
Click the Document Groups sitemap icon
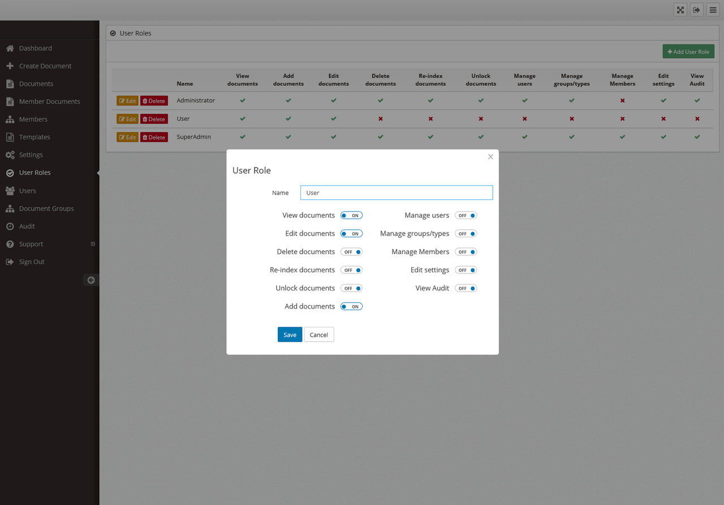(10, 208)
